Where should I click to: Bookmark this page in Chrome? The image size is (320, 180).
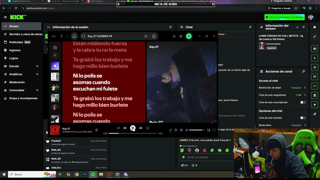(296, 8)
